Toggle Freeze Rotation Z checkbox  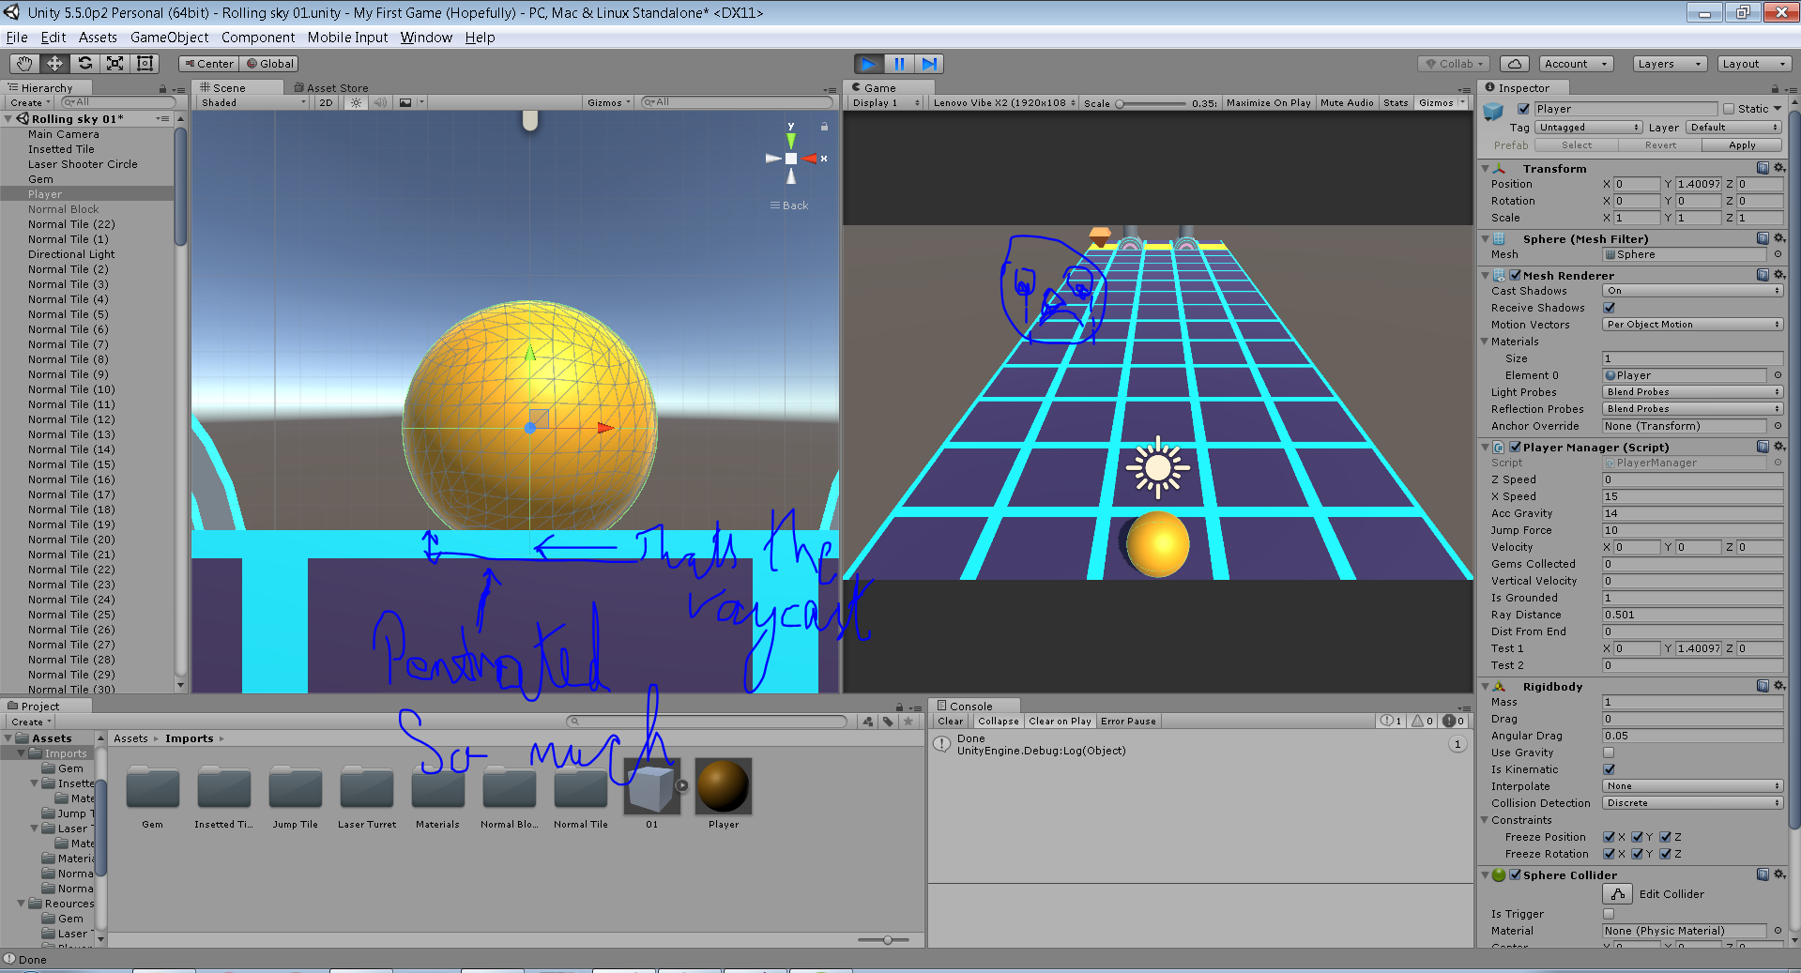pyautogui.click(x=1665, y=854)
